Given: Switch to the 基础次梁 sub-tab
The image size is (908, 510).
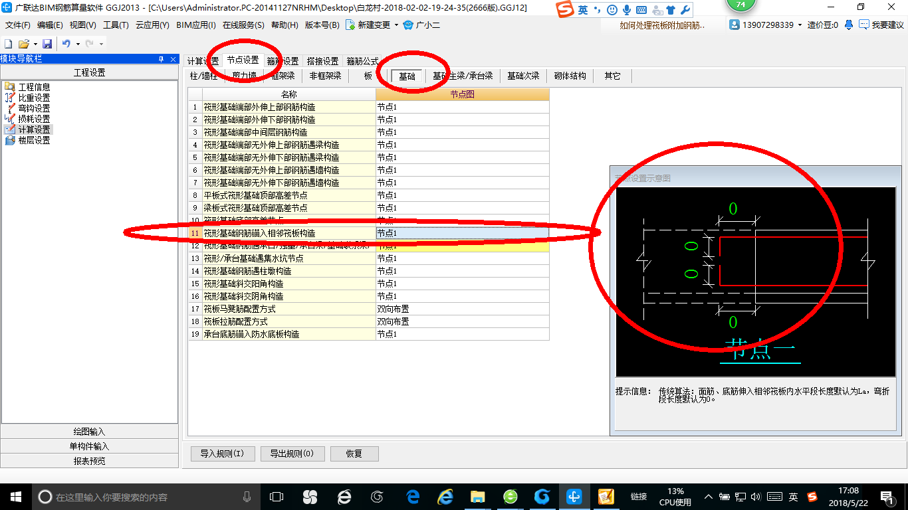Looking at the screenshot, I should (523, 76).
